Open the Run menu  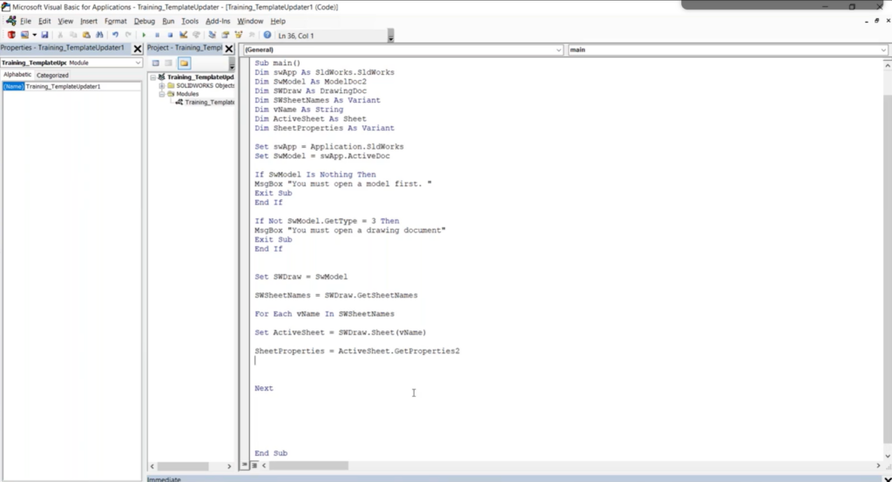tap(168, 21)
